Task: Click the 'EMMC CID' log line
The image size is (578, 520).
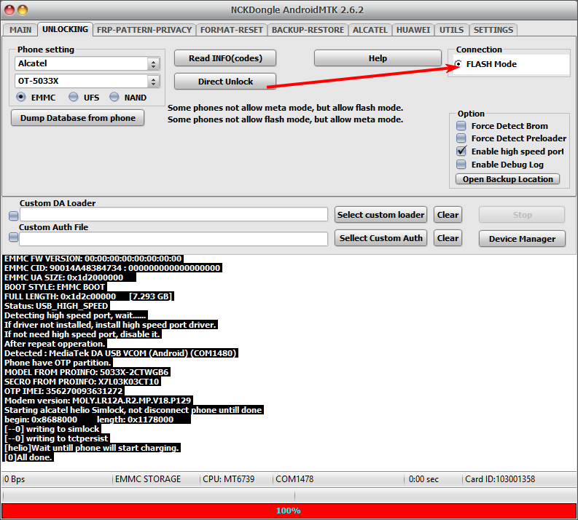Action: pos(112,268)
